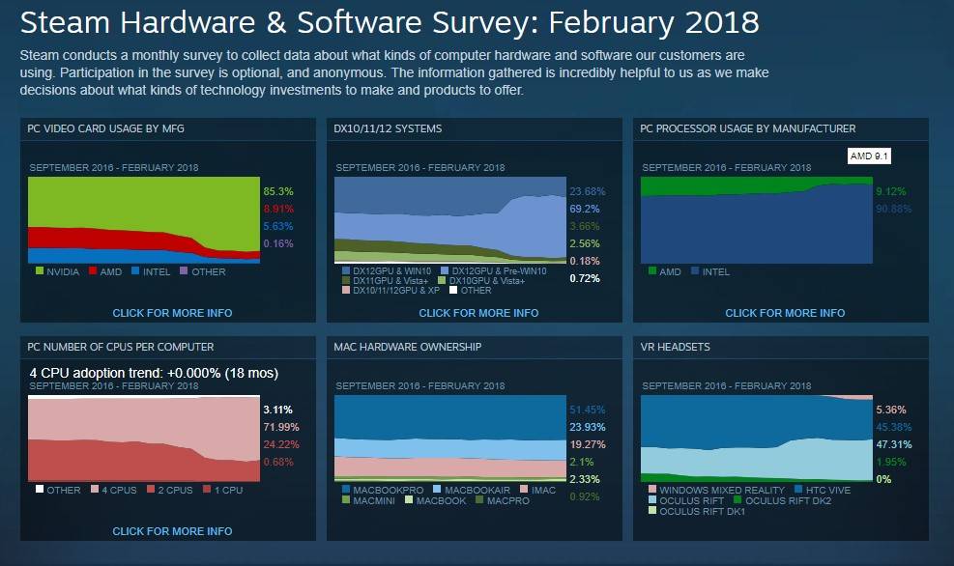Click the 24.22% value beside CPUs chart
The height and width of the screenshot is (566, 954).
click(x=281, y=444)
